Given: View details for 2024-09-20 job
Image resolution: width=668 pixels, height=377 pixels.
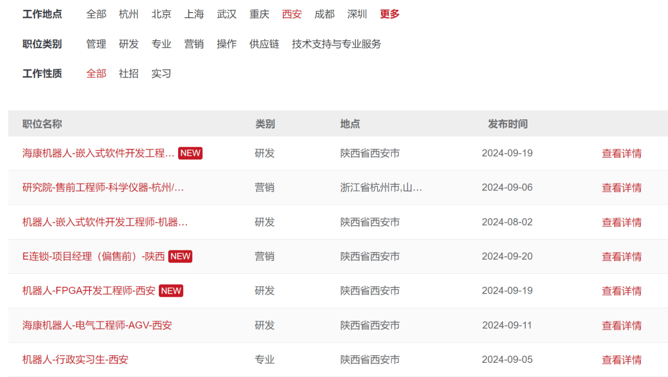Looking at the screenshot, I should [x=622, y=256].
